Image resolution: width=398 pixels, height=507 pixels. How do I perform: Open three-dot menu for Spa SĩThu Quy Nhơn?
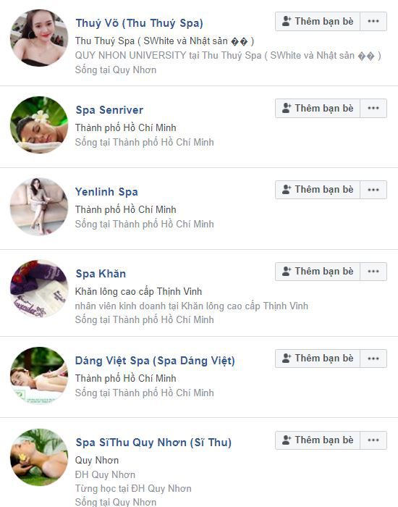[373, 440]
